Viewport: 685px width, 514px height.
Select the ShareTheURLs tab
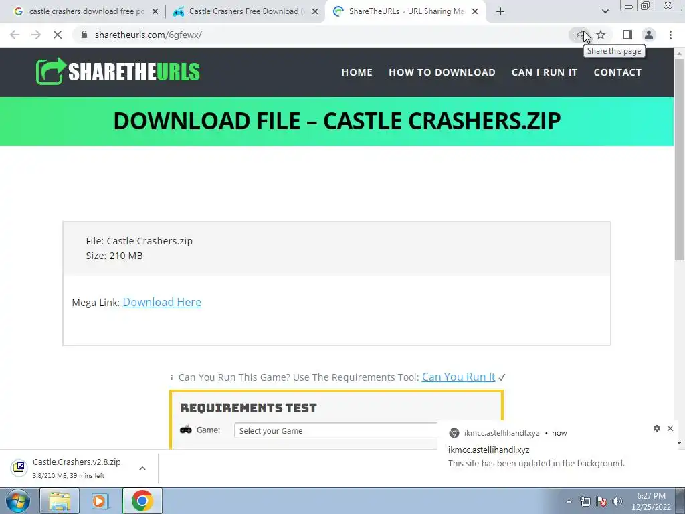pos(405,11)
